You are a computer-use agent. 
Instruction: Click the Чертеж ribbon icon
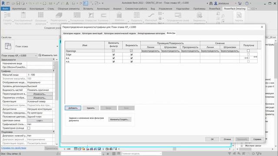pos(239,15)
